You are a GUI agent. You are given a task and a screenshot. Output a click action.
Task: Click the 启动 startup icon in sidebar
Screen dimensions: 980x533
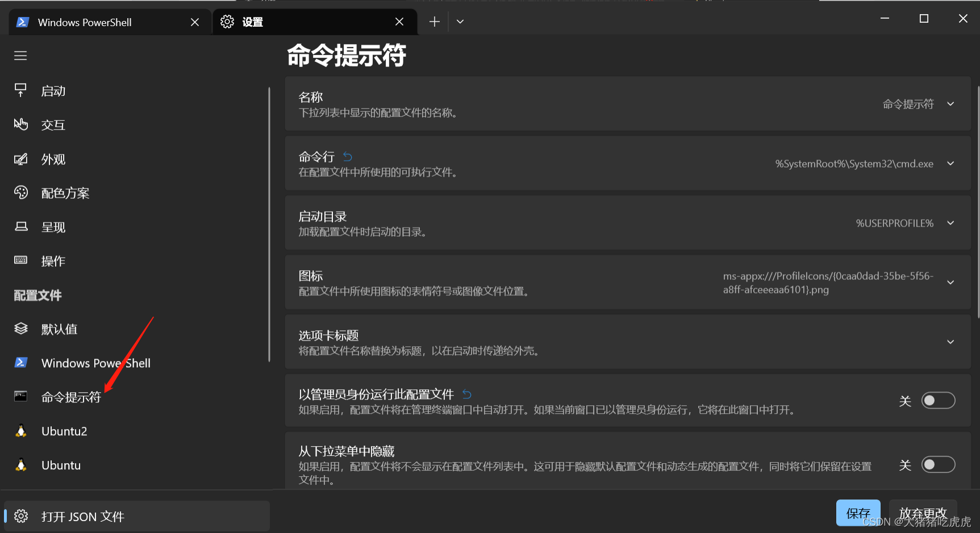[20, 90]
